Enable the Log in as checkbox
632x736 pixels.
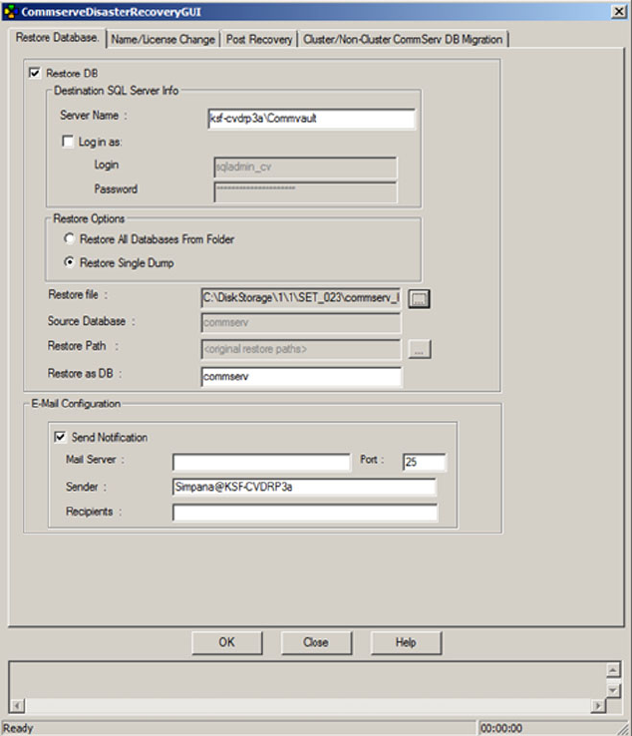pos(68,142)
